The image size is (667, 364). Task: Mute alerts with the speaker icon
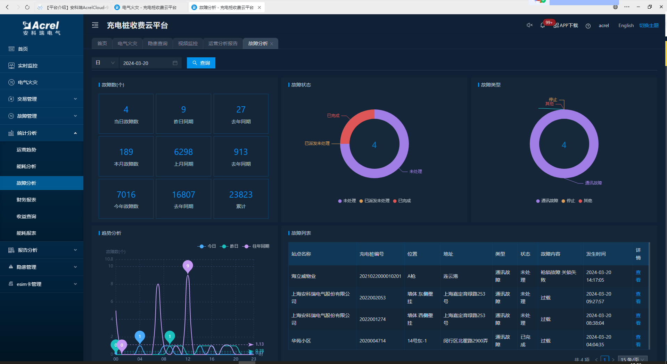coord(529,25)
